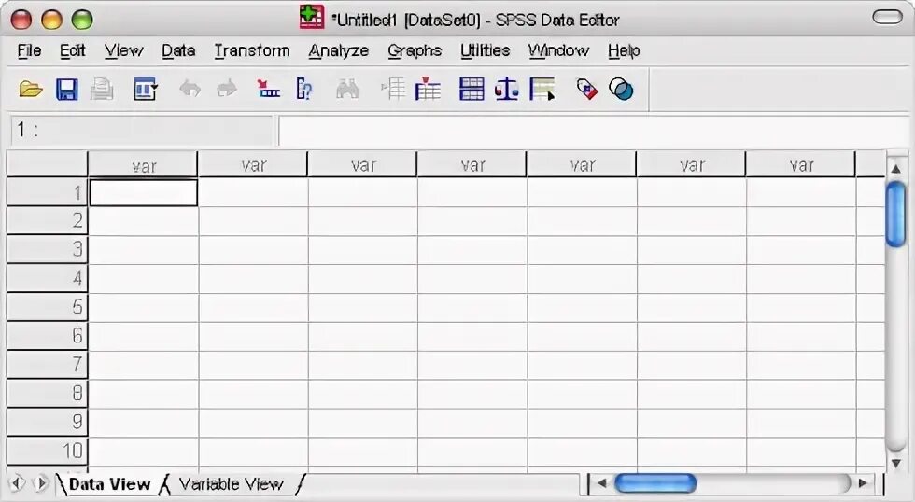Save the dataset with the floppy disk icon
915x502 pixels.
66,90
